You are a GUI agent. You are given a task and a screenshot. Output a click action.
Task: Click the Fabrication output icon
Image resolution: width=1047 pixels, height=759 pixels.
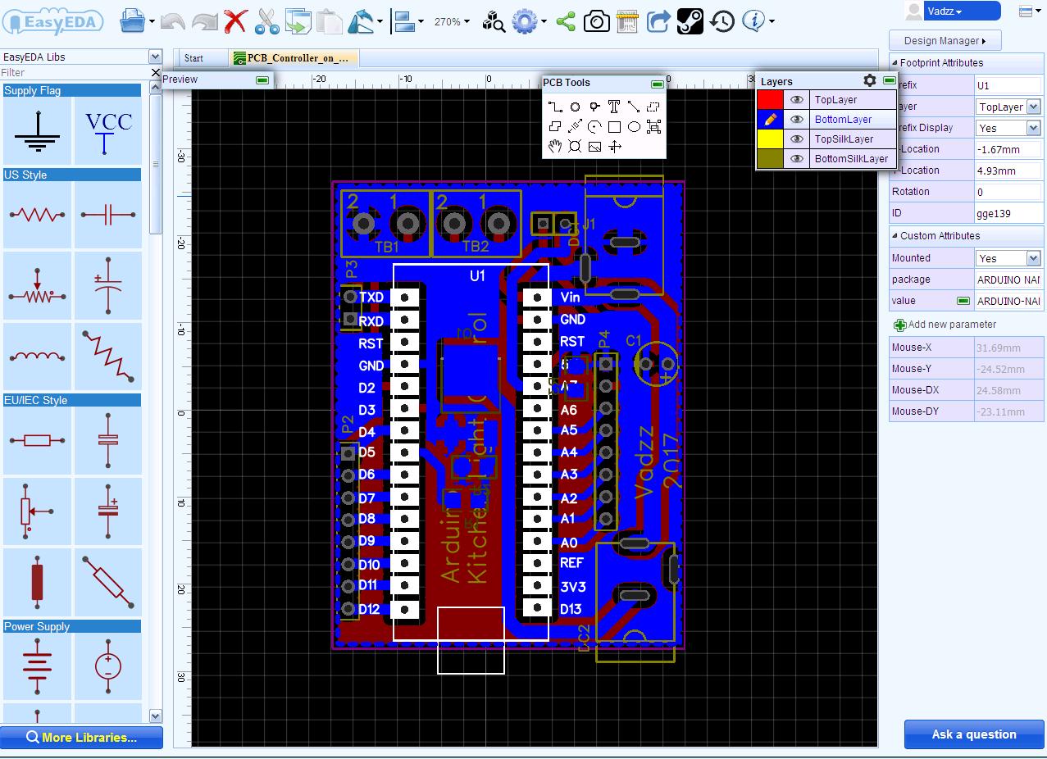[627, 21]
